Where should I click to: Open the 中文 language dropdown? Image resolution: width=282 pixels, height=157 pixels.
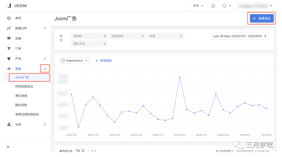(198, 6)
